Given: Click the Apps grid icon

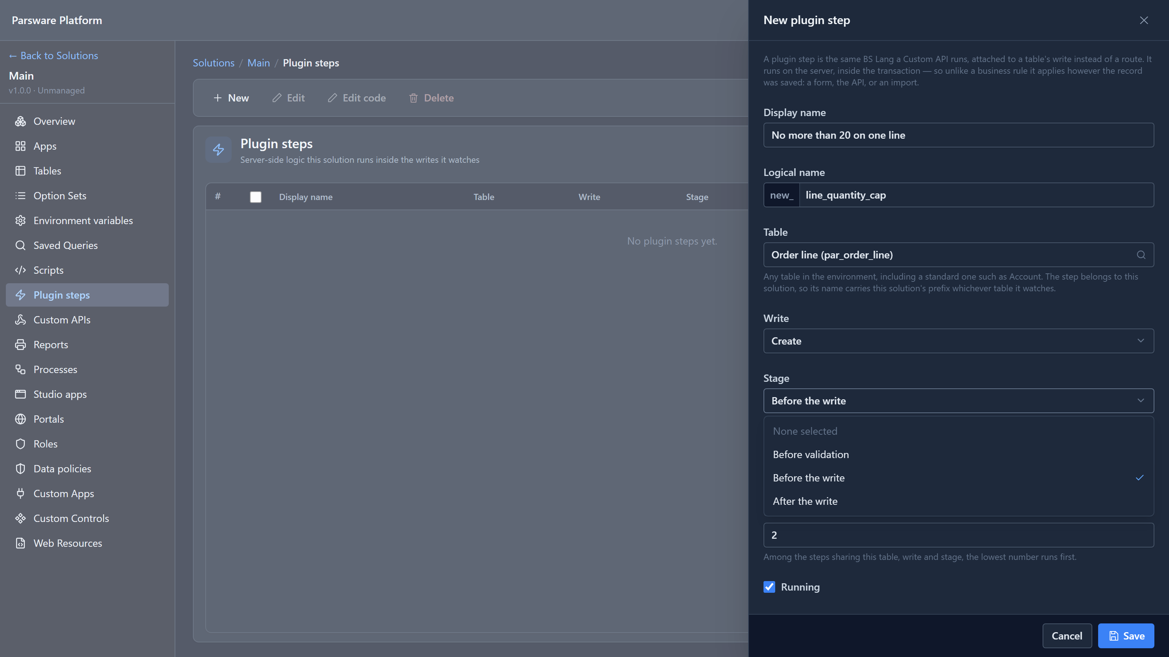Looking at the screenshot, I should [20, 146].
